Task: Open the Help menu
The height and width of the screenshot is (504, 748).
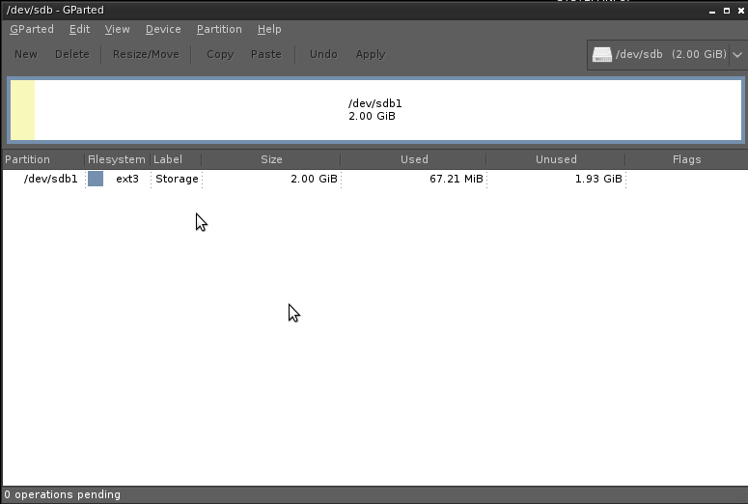Action: (269, 29)
